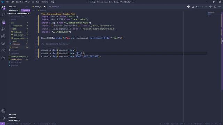
Task: Click the purple remote indicator in status bar
Action: [2, 124]
